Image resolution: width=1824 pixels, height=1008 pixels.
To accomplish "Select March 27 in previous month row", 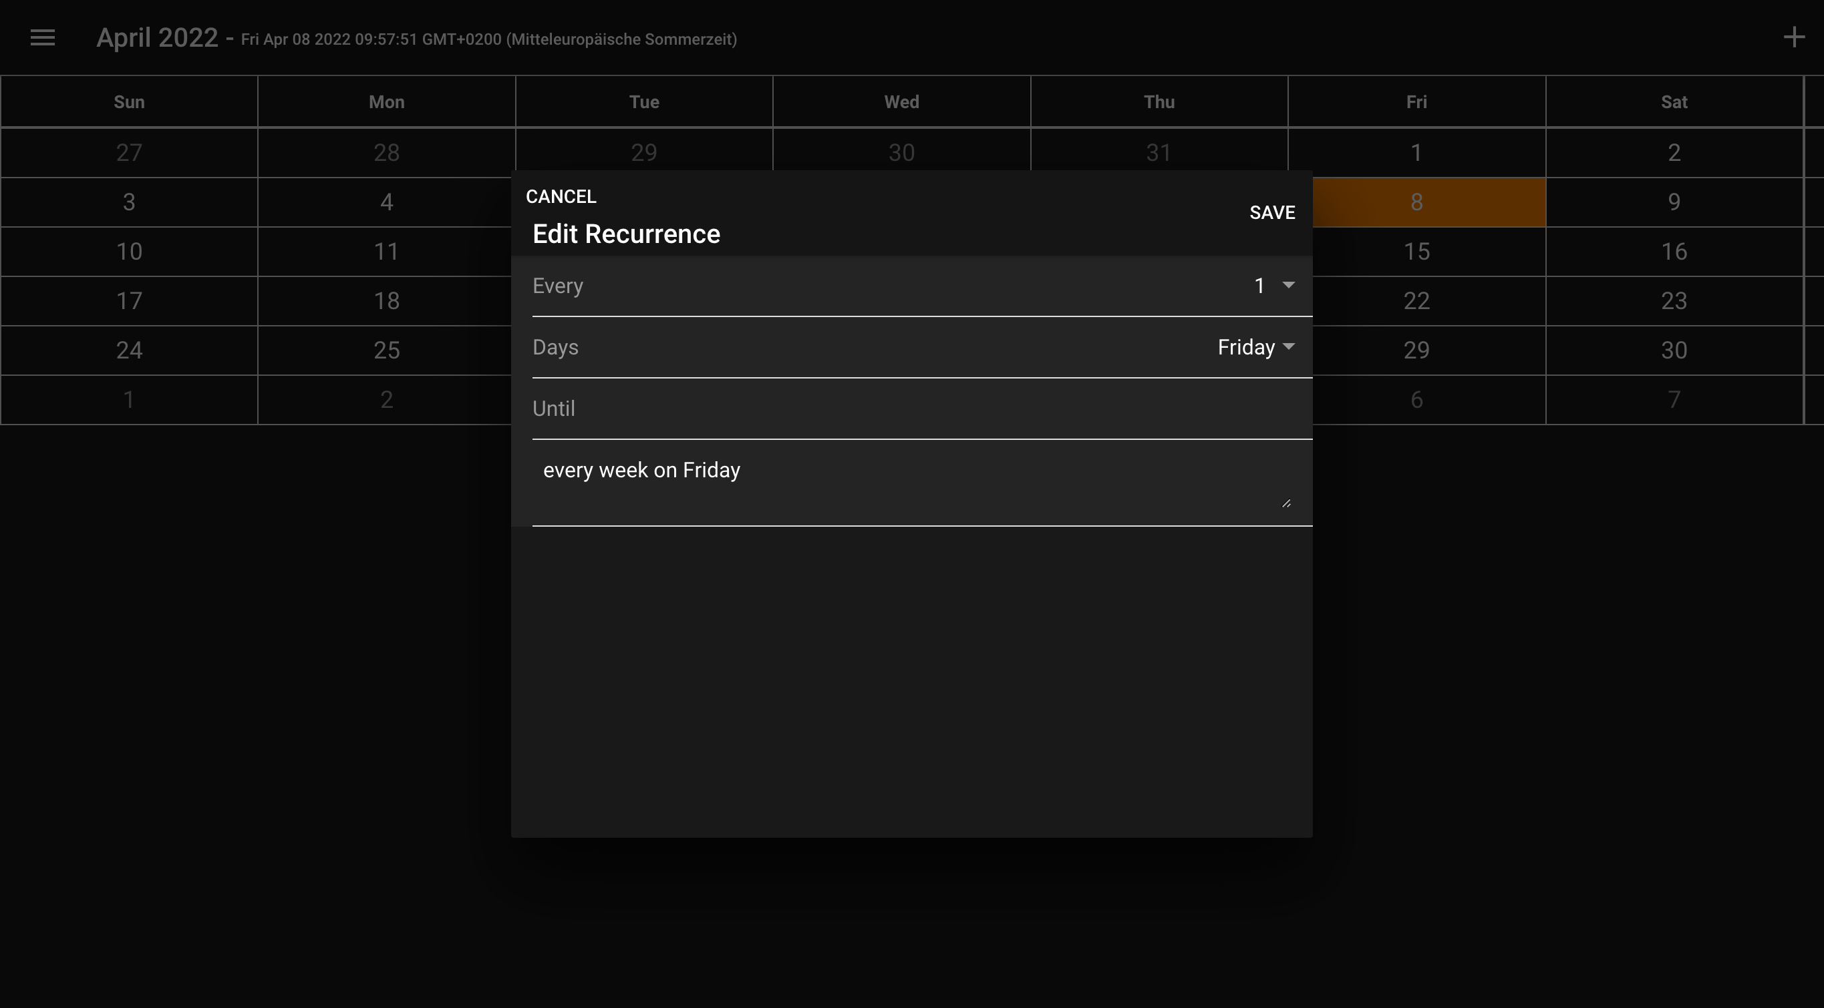I will pyautogui.click(x=129, y=153).
